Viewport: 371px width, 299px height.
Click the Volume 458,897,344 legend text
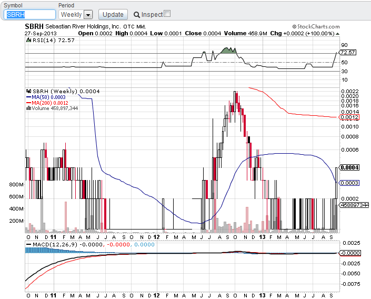point(55,108)
